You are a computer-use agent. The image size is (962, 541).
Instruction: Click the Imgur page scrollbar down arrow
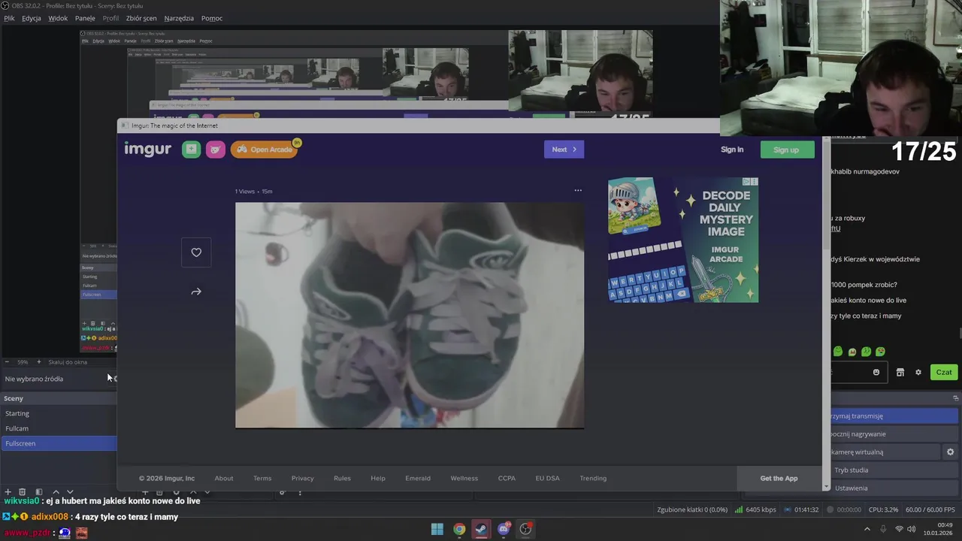pyautogui.click(x=826, y=487)
